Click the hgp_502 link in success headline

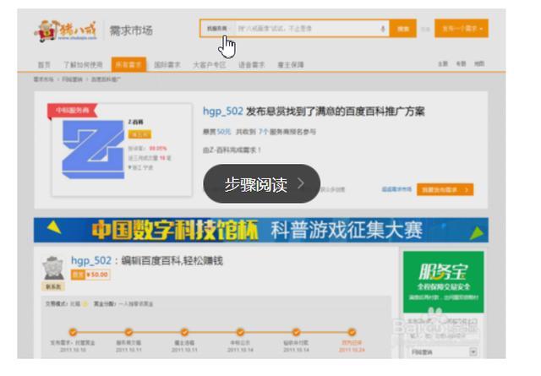[223, 112]
